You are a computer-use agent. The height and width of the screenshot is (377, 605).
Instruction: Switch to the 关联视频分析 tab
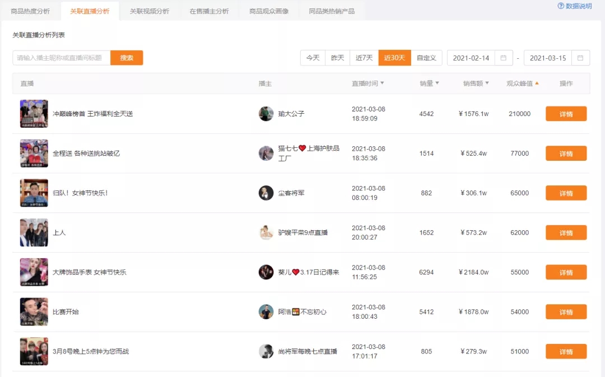150,10
